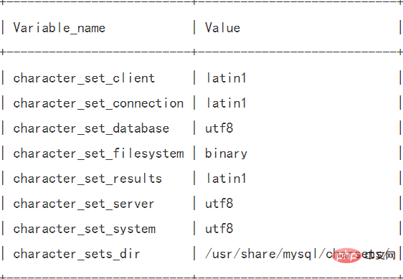
Task: Click the binary value for filesystem
Action: (226, 153)
